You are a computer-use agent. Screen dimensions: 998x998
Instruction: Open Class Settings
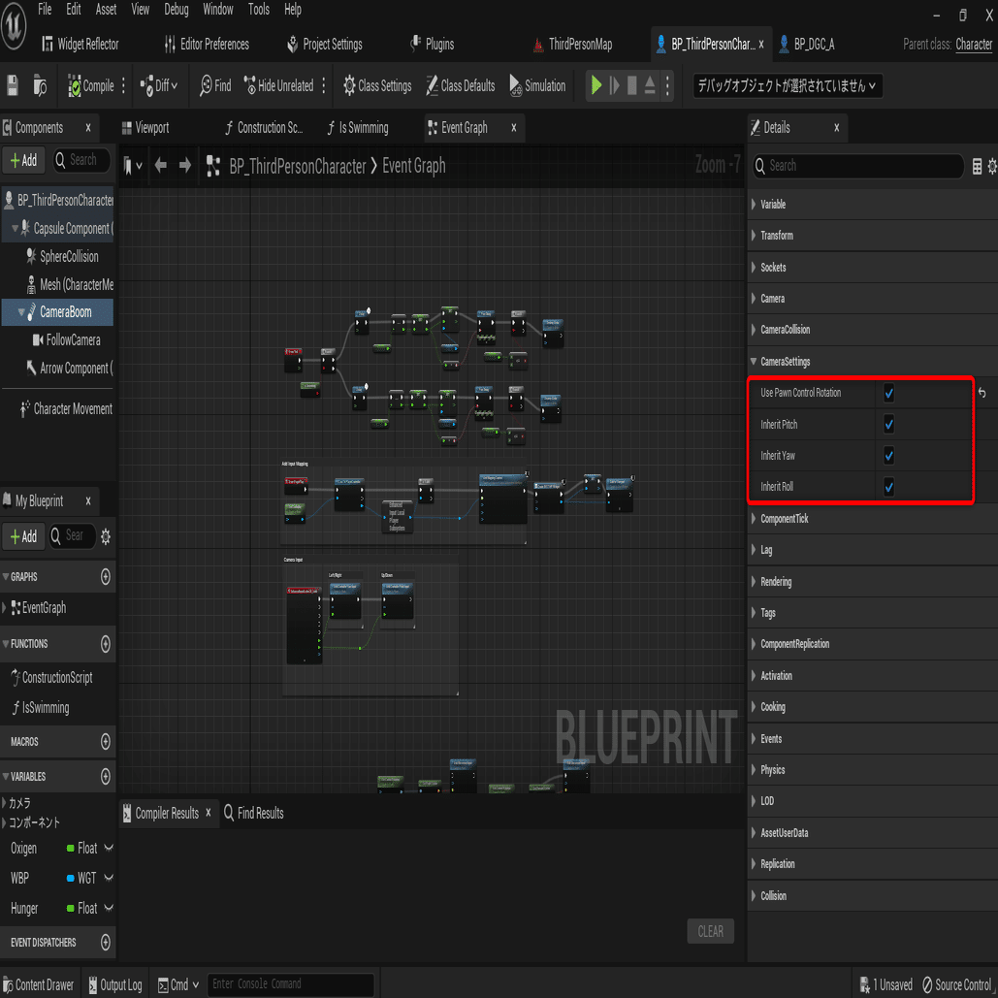377,85
